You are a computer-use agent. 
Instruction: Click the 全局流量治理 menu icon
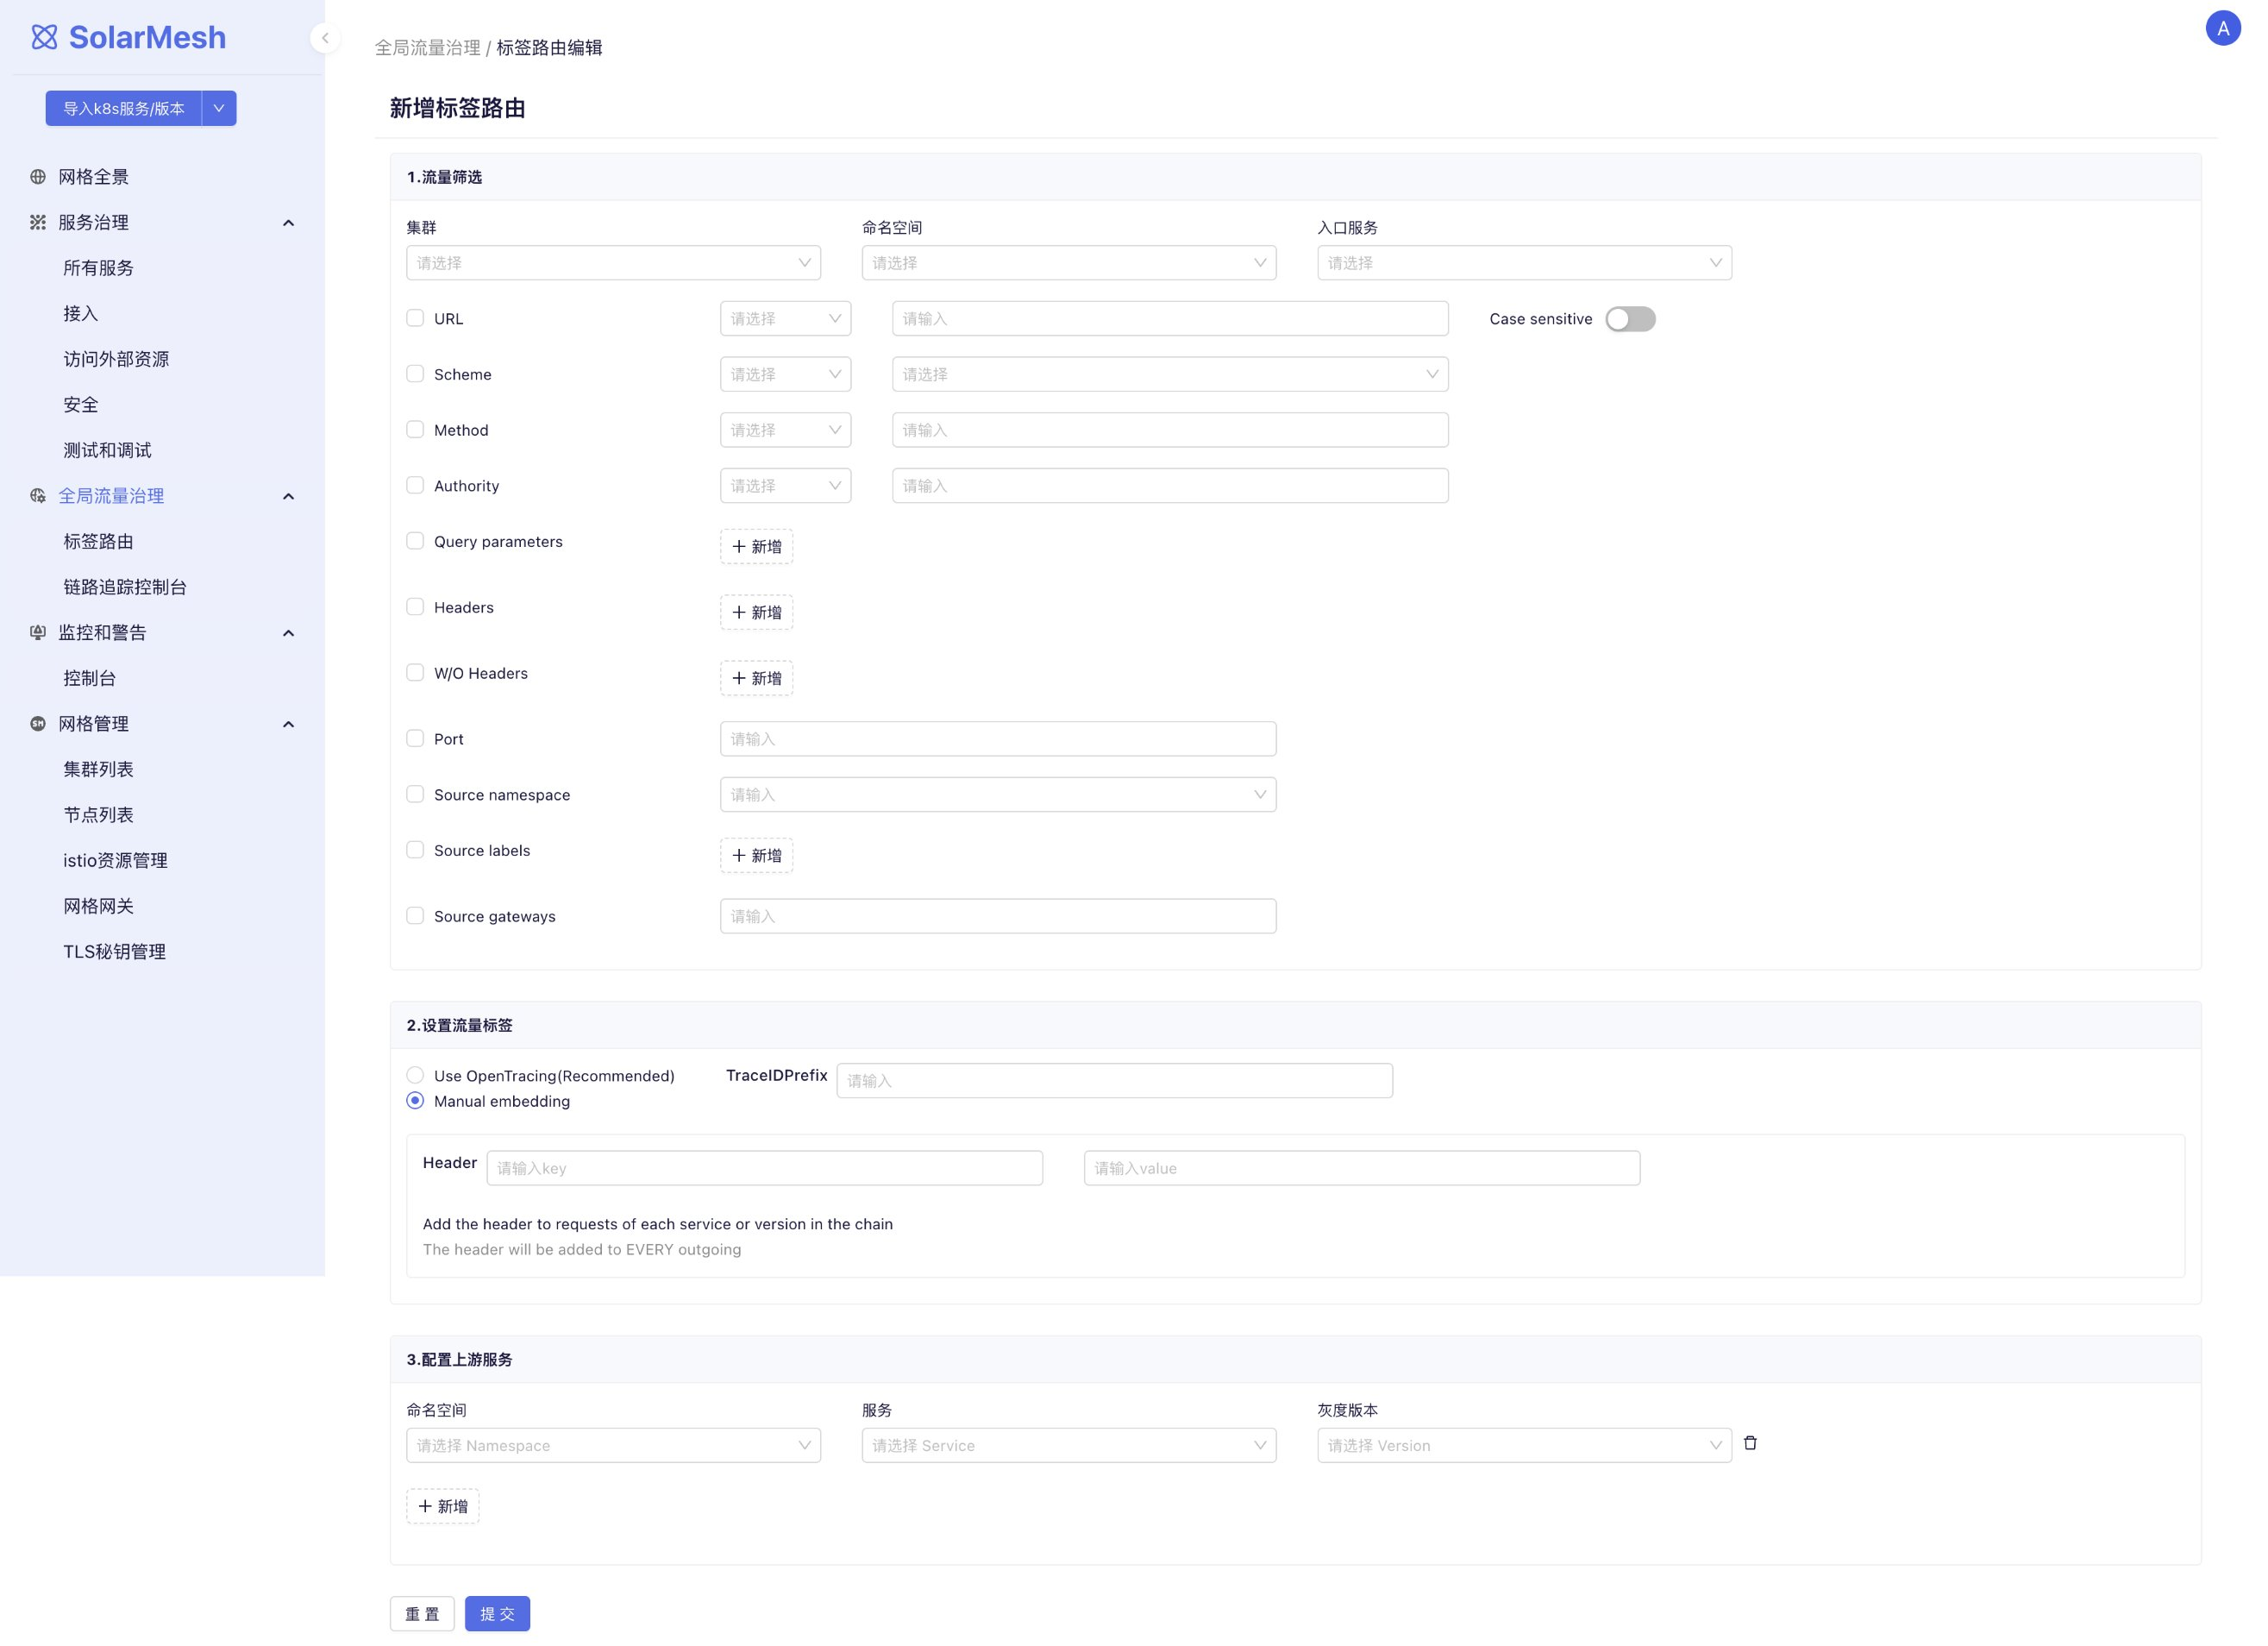[38, 496]
